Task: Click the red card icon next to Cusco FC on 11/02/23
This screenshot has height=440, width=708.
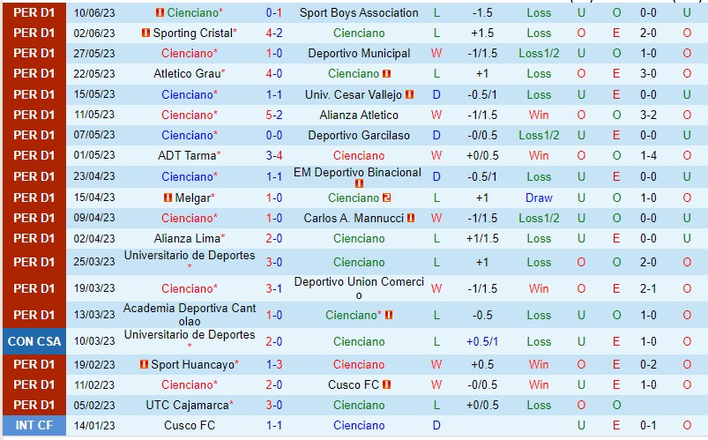Action: point(387,384)
